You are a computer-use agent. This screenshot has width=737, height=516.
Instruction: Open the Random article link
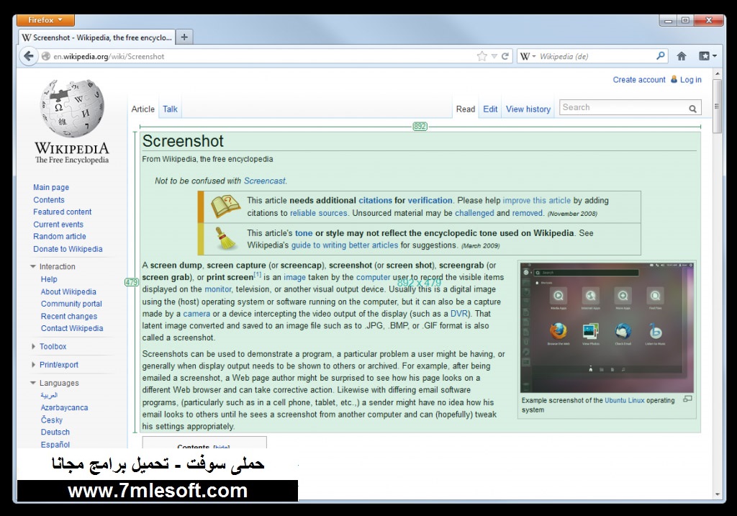coord(60,236)
